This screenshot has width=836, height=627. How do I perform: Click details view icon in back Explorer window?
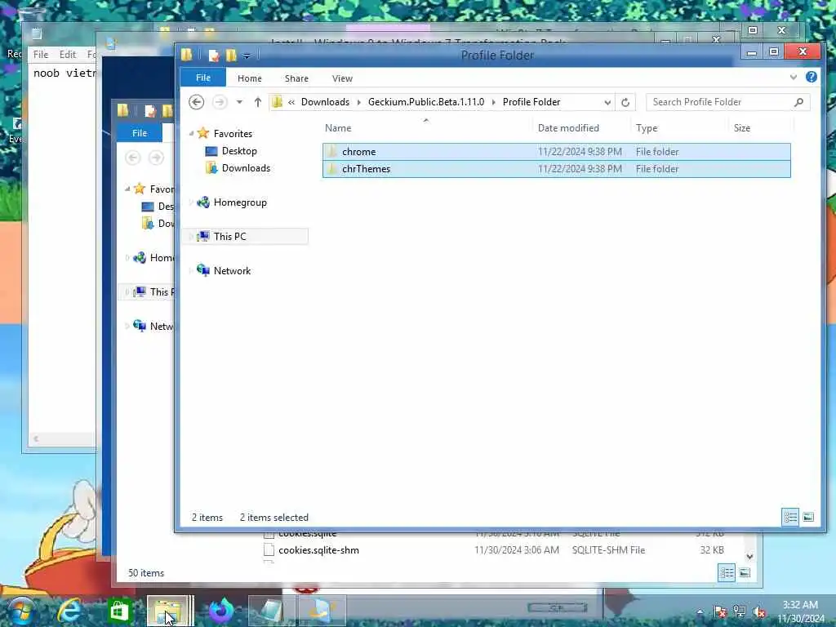tap(726, 572)
